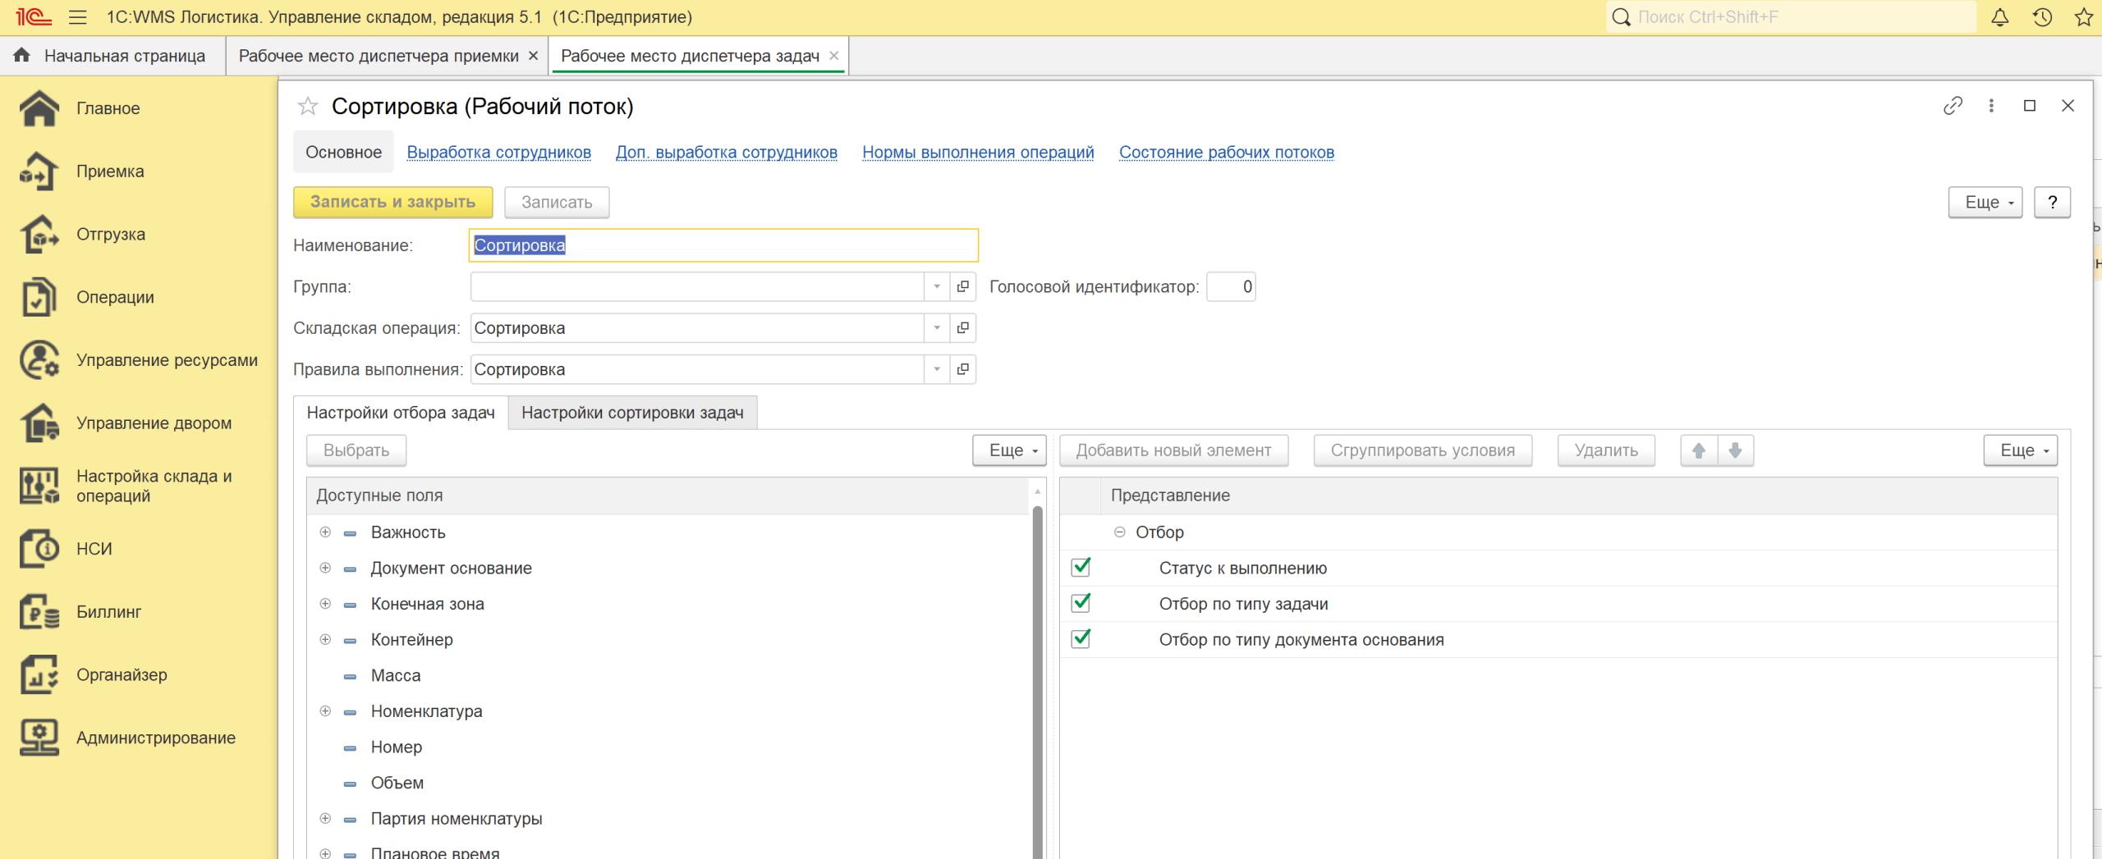
Task: Switch to Настройки сортировки задач tab
Action: 631,413
